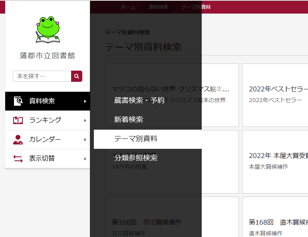Click the frog mascot library logo

point(48,30)
